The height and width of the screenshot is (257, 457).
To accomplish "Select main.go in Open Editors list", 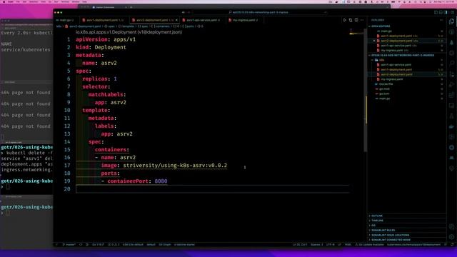I will 386,31.
